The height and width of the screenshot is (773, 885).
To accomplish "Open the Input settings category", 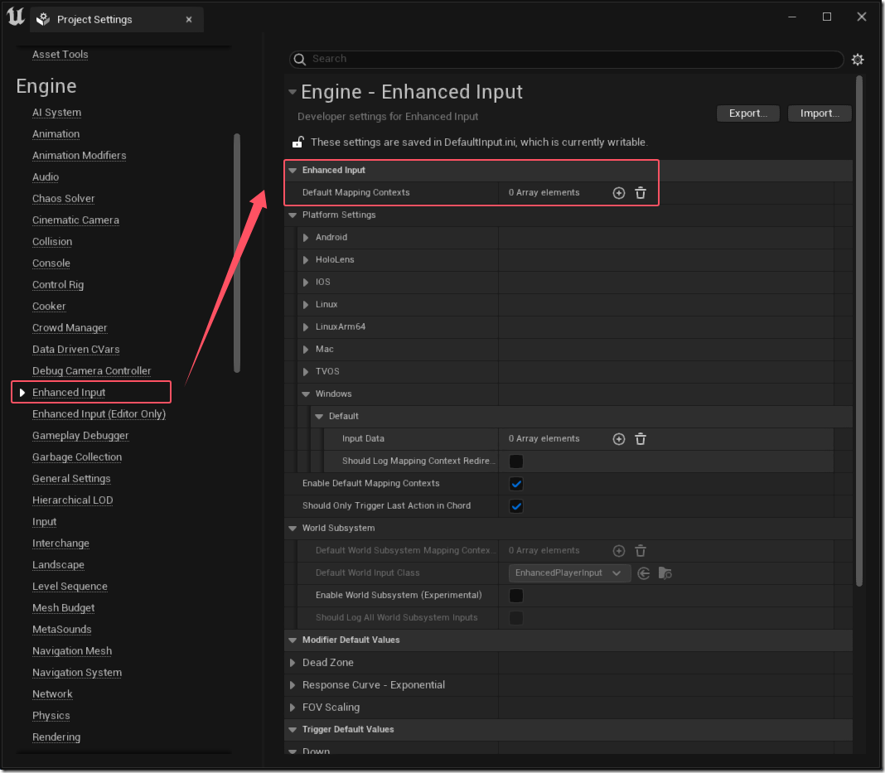I will (44, 521).
